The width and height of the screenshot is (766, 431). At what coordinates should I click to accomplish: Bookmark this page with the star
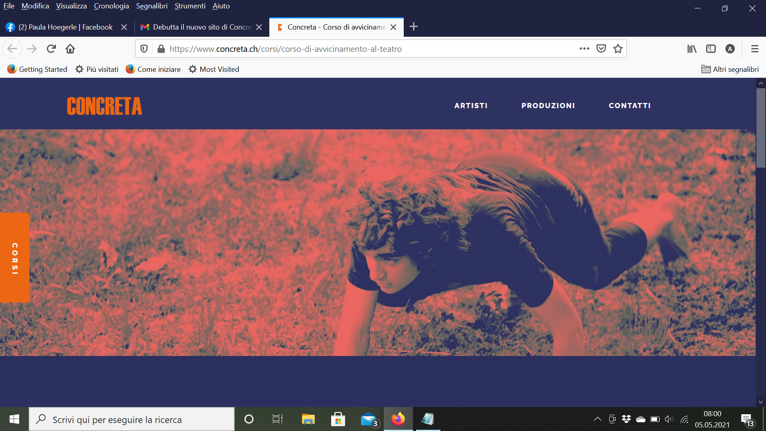[618, 49]
